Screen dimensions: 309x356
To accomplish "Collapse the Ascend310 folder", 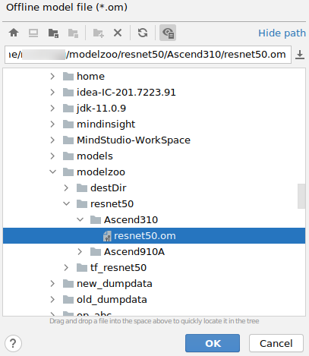I will 80,219.
